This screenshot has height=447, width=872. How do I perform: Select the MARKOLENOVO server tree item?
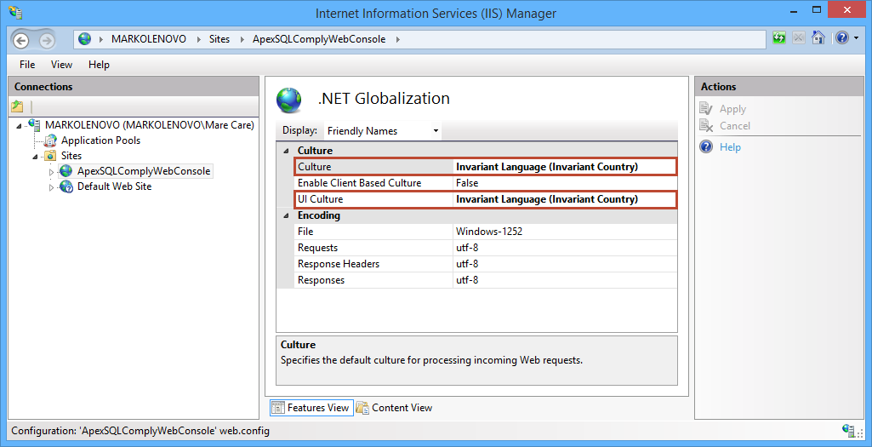click(150, 124)
